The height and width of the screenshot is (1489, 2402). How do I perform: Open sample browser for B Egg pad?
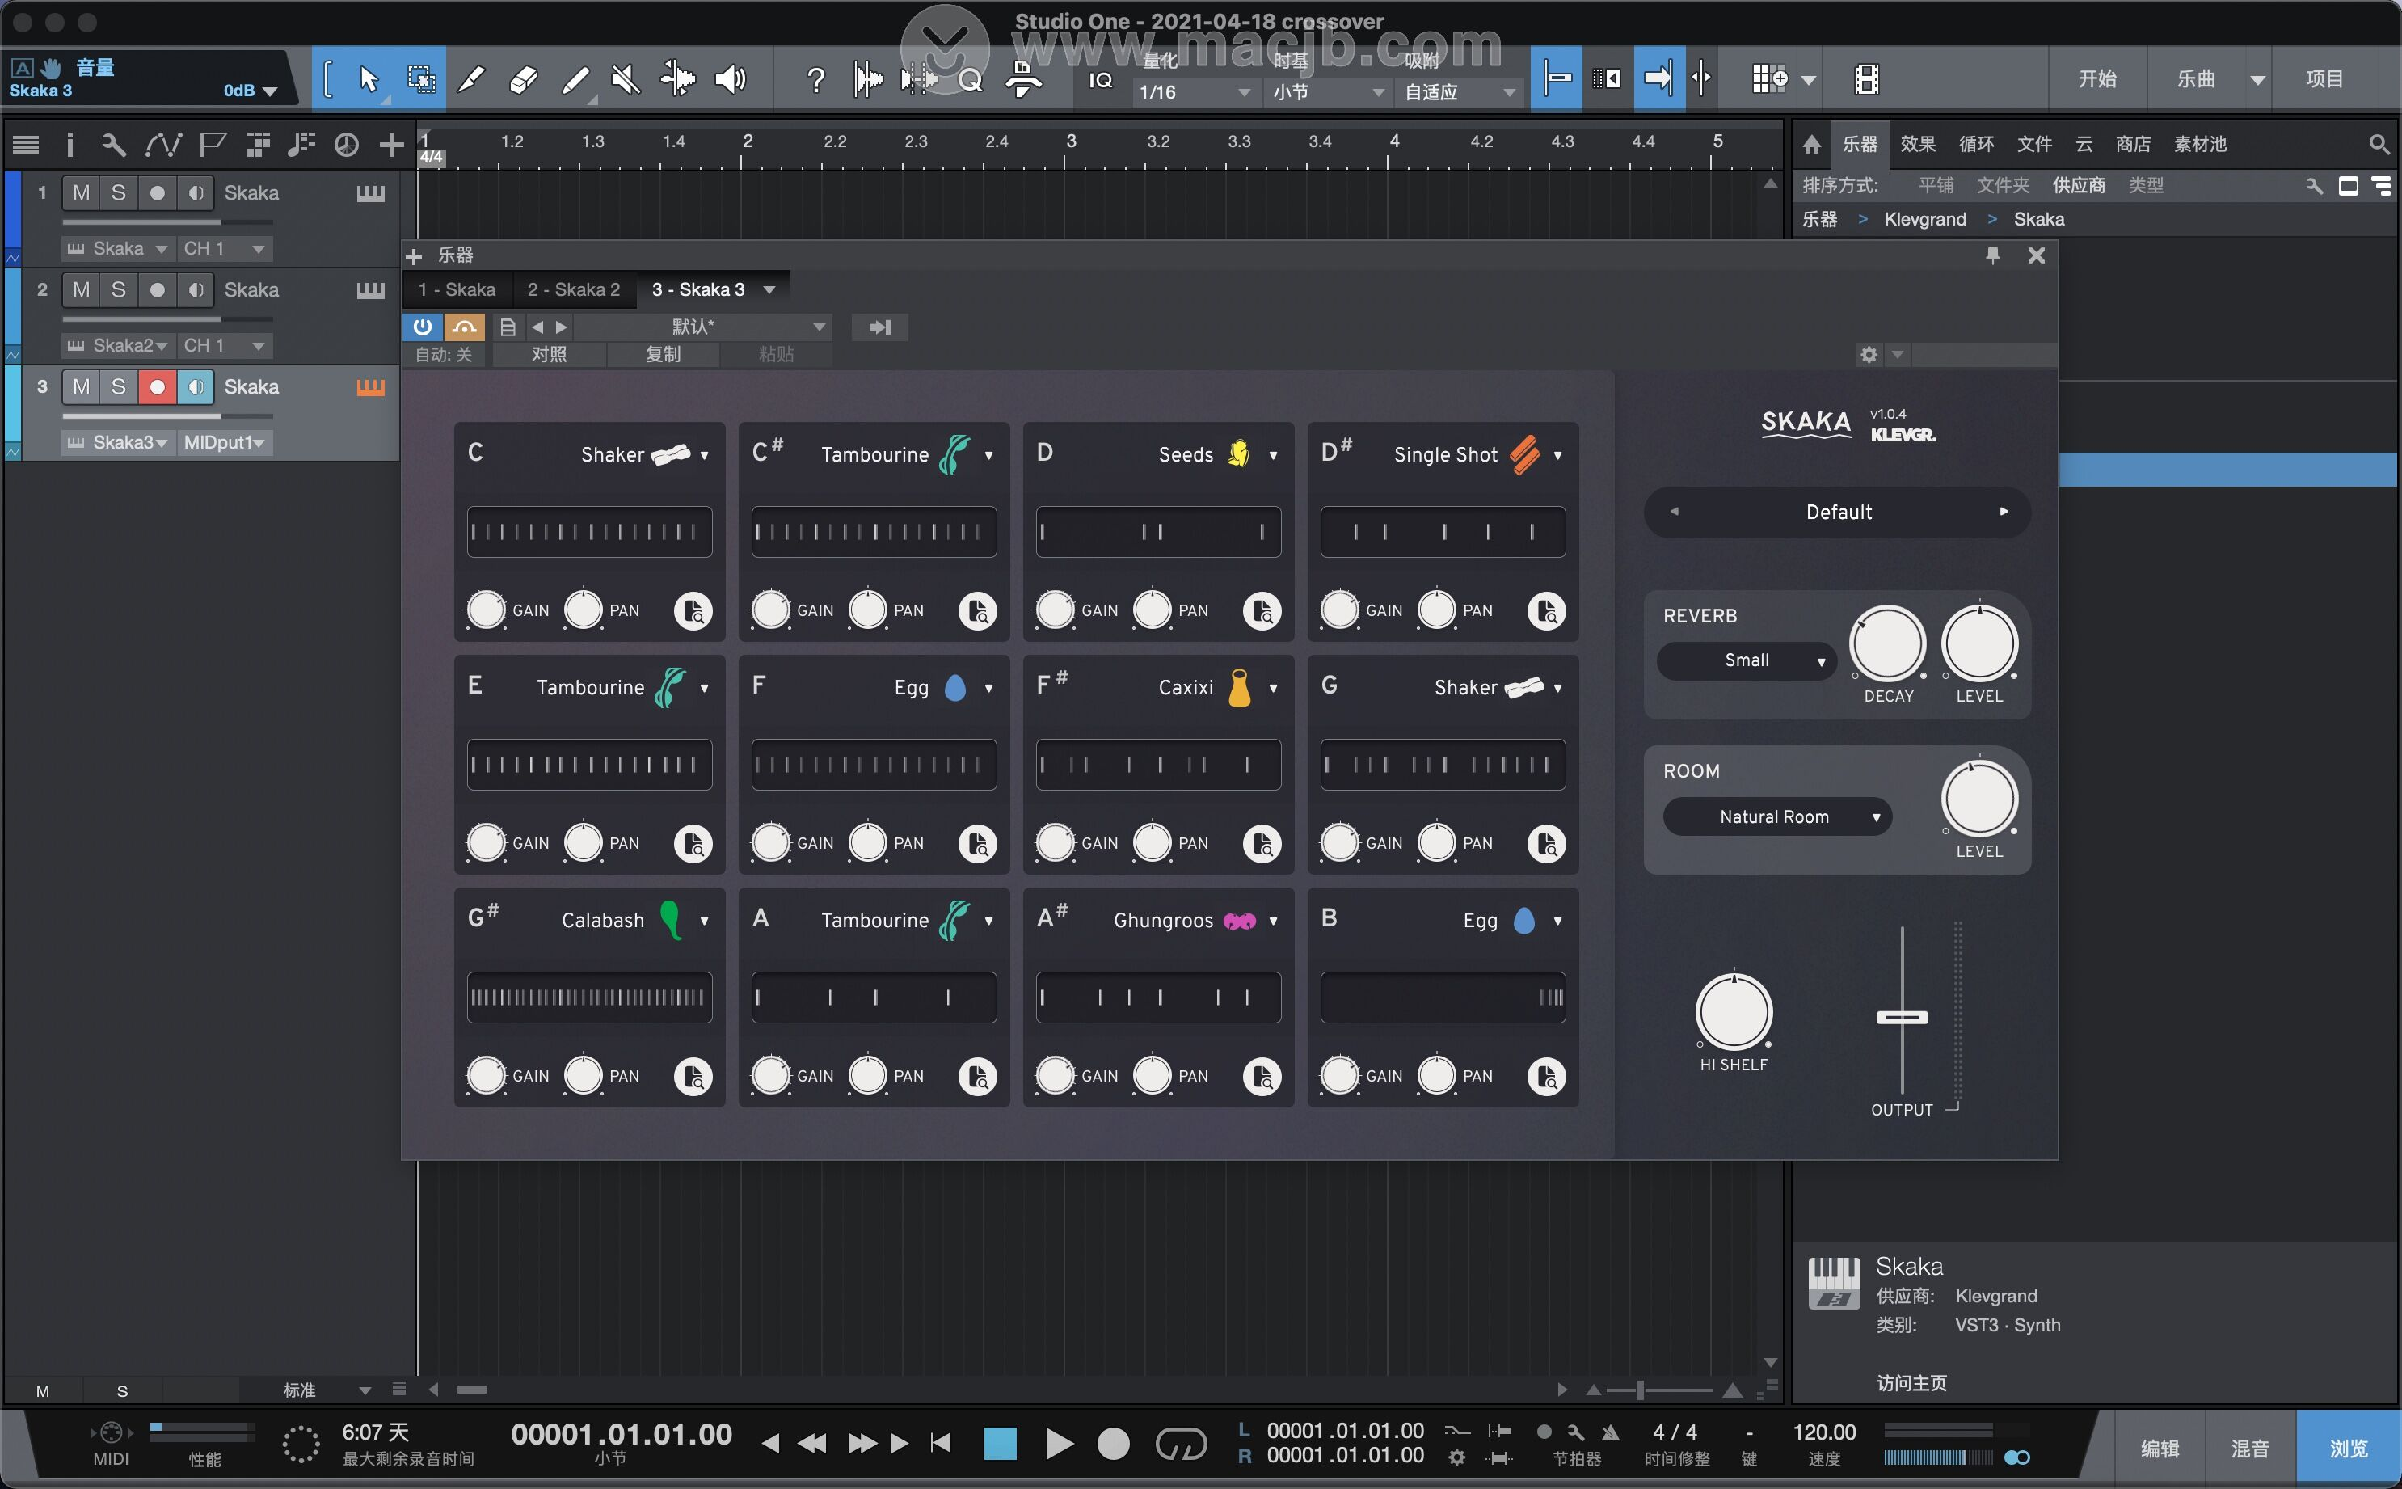pyautogui.click(x=1547, y=1077)
